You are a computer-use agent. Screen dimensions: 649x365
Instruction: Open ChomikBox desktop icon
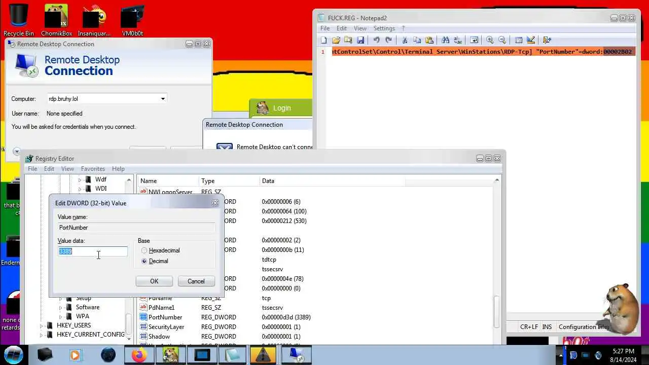56,20
